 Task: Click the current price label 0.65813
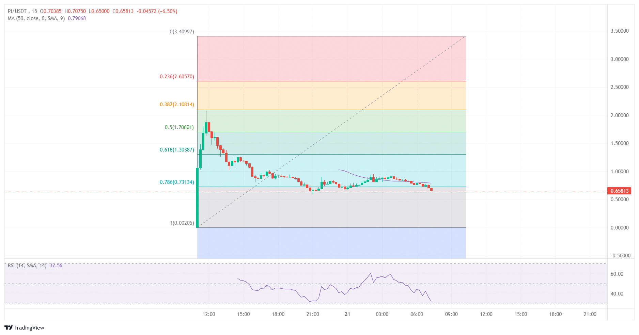619,191
